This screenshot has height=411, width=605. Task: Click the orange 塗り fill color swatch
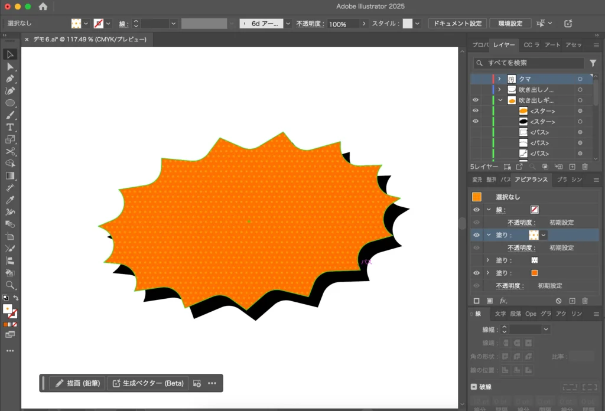click(x=534, y=273)
